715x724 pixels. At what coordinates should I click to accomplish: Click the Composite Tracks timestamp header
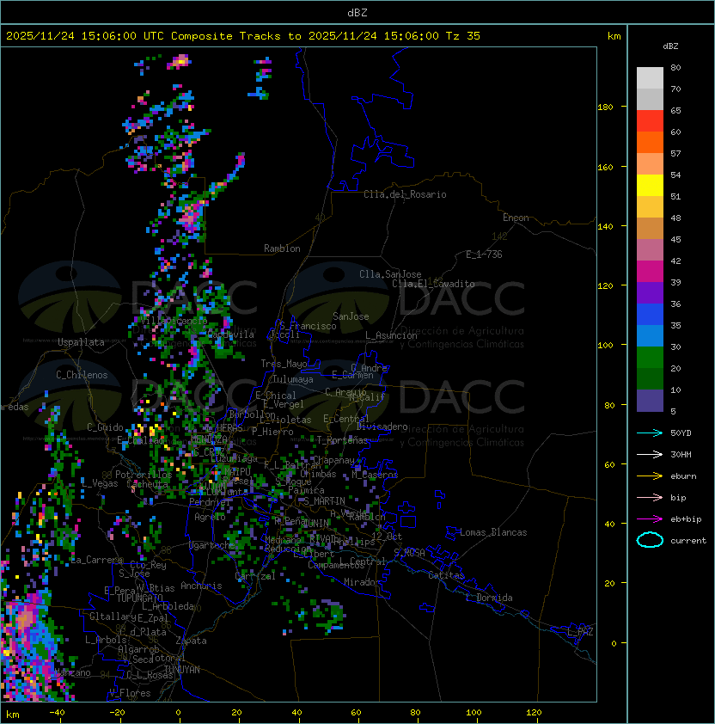click(243, 36)
